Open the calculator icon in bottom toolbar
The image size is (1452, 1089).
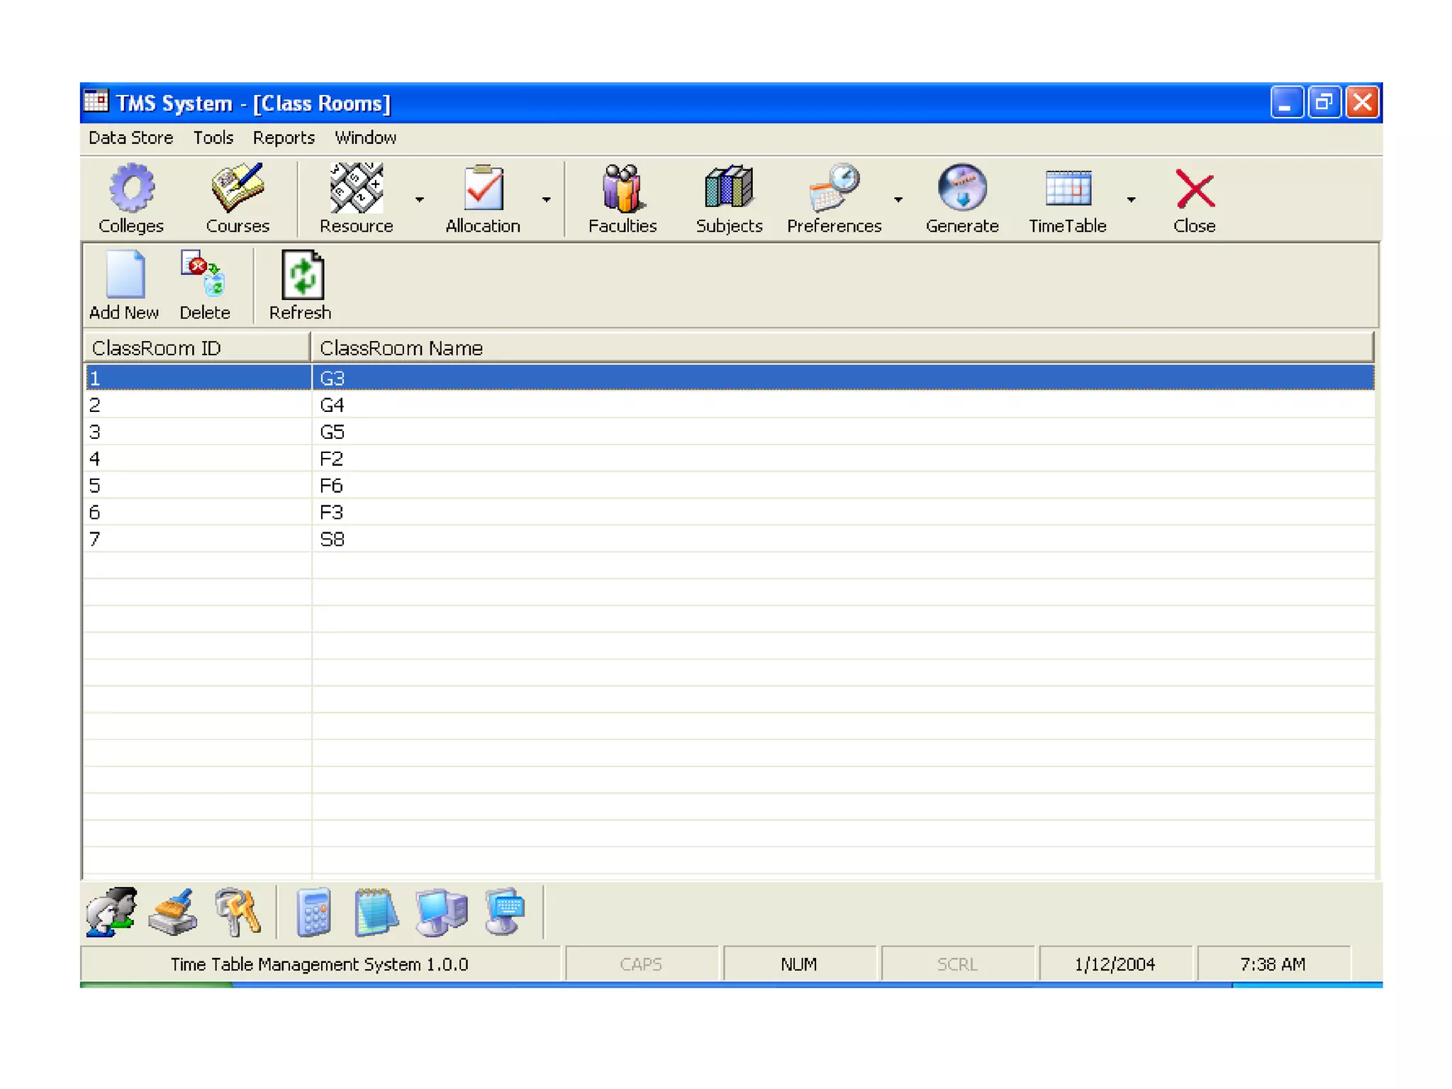tap(314, 912)
